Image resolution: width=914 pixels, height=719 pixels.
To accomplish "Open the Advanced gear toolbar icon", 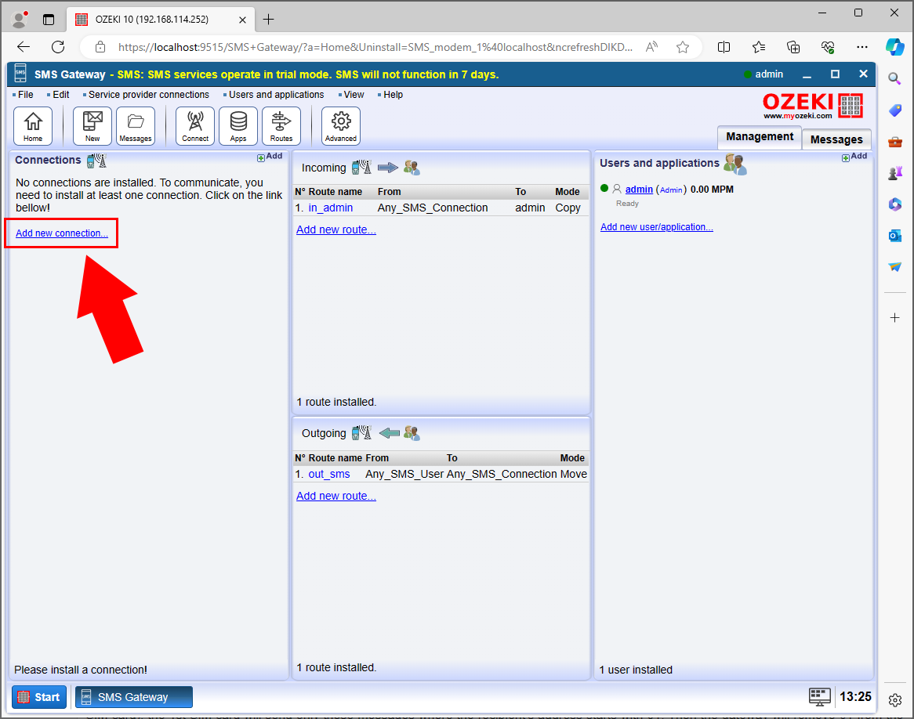I will tap(341, 126).
